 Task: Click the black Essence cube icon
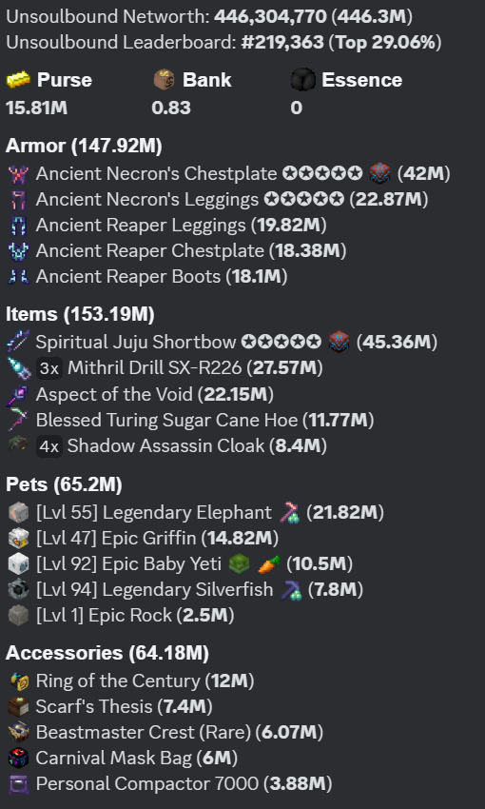pyautogui.click(x=303, y=81)
